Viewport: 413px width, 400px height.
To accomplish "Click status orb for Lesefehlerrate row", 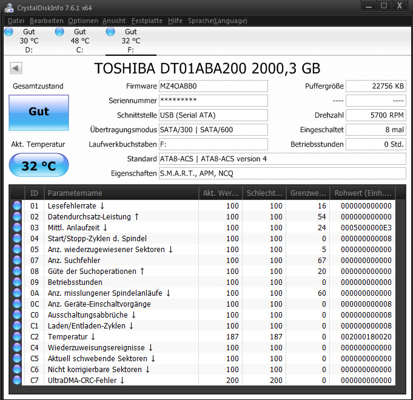I will tap(17, 205).
